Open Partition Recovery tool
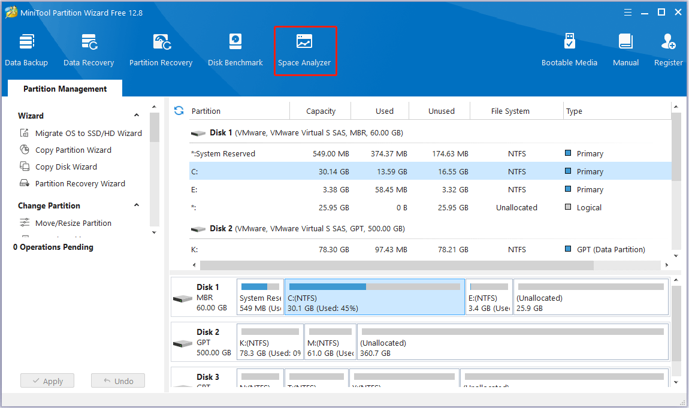This screenshot has height=408, width=689. tap(161, 50)
